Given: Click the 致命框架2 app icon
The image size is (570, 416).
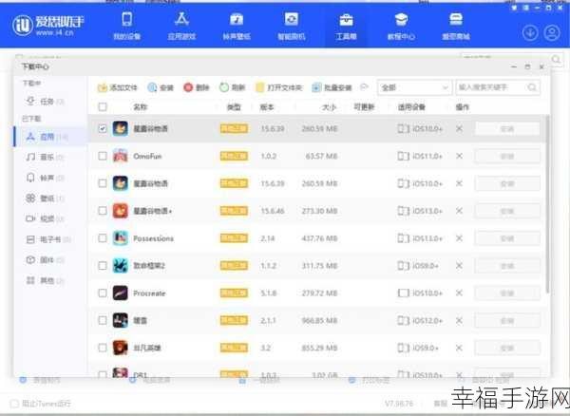Looking at the screenshot, I should click(x=120, y=266).
